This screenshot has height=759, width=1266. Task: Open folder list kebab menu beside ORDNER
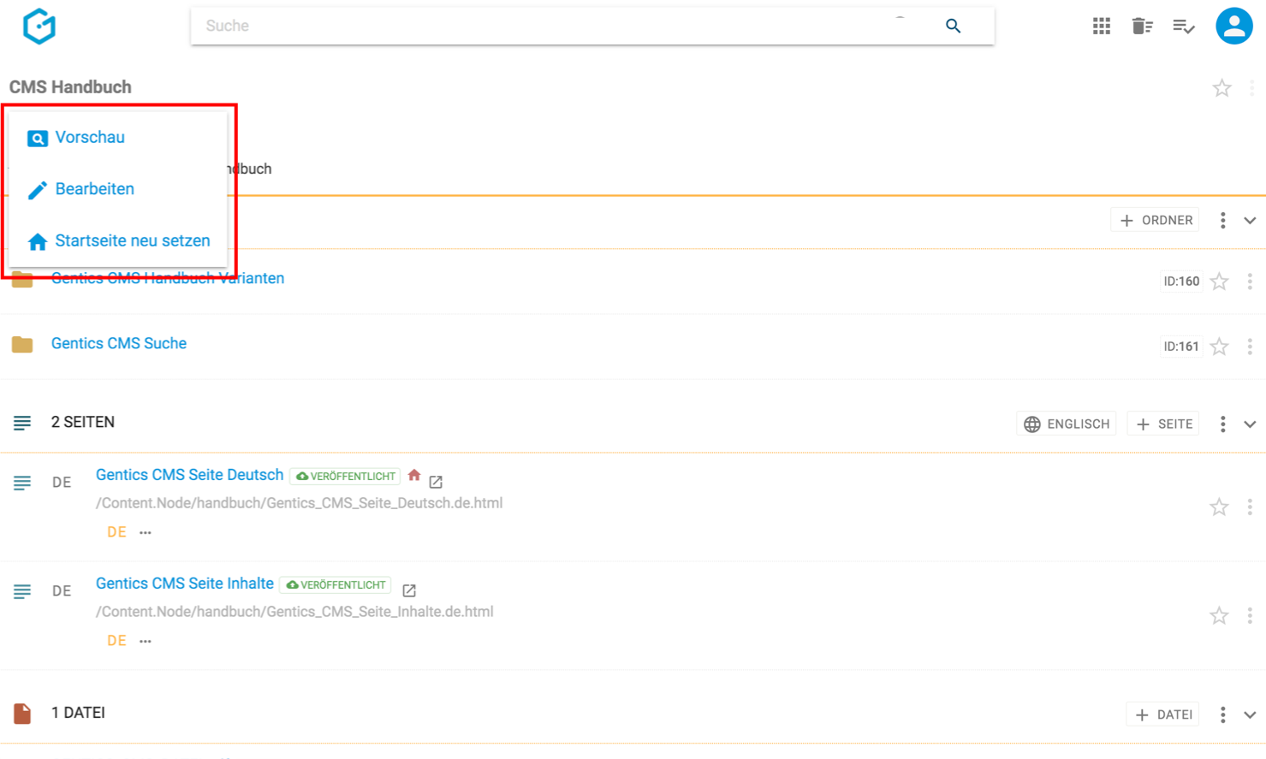click(x=1222, y=221)
